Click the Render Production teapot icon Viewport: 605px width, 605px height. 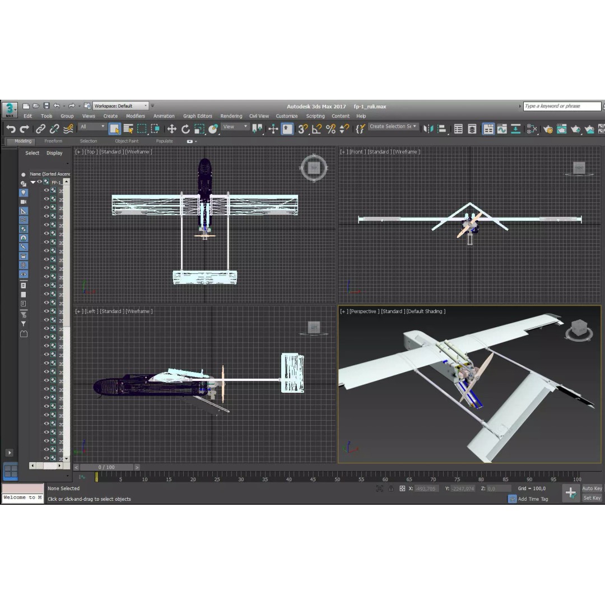(x=576, y=129)
